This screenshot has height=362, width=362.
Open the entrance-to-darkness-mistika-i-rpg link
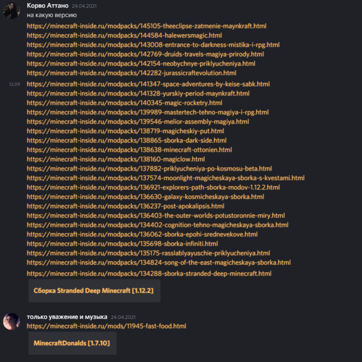(153, 44)
